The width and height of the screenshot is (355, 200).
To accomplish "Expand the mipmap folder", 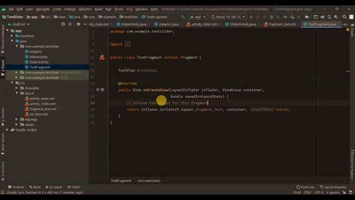I will pos(17,119).
